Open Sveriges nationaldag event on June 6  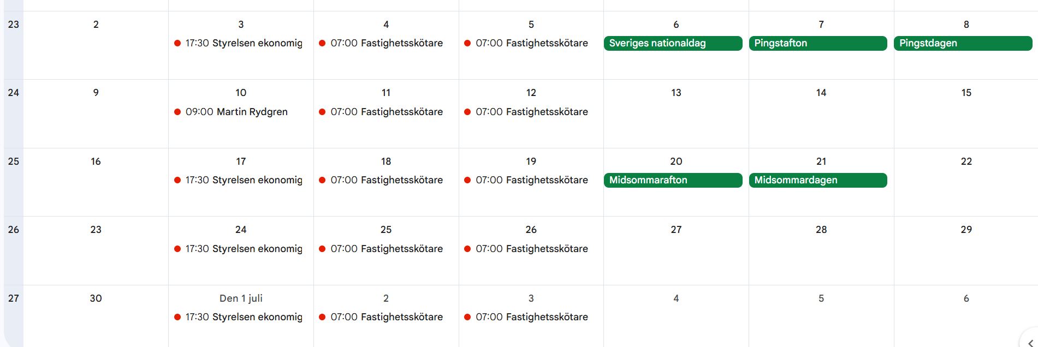[673, 43]
